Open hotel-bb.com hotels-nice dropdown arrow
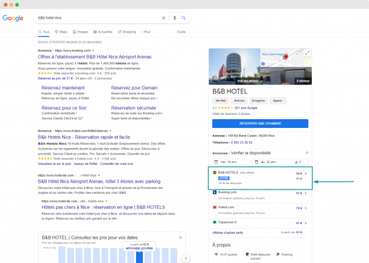 [106, 201]
